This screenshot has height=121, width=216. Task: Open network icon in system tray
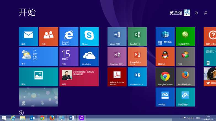189,118
